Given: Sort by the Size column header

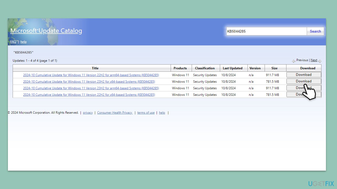Looking at the screenshot, I should [275, 68].
